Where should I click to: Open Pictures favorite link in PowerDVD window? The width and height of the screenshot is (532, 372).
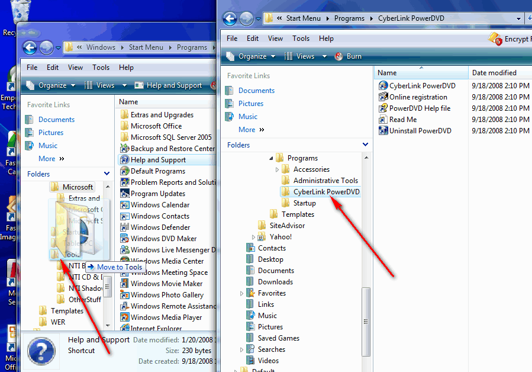(251, 103)
